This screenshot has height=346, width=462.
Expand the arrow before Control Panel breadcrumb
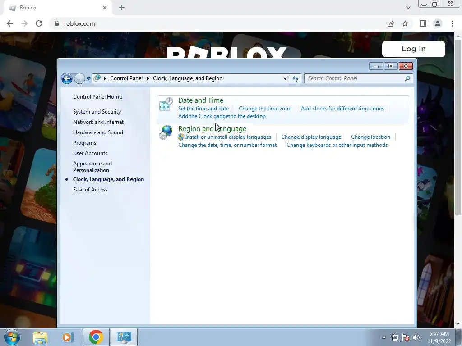click(x=105, y=78)
